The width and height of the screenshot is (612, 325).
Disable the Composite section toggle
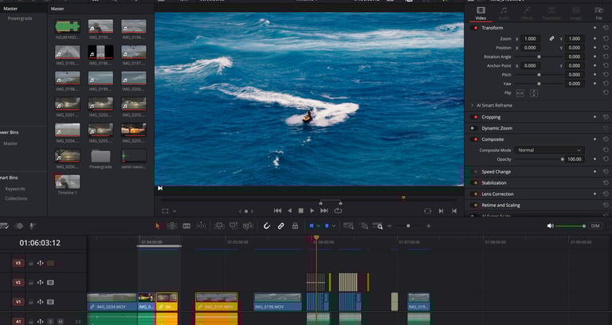(475, 139)
